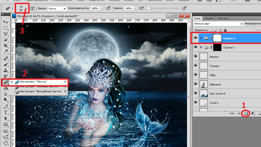
Task: Expand the selected Группа 1 folder triangle
Action: pyautogui.click(x=201, y=38)
